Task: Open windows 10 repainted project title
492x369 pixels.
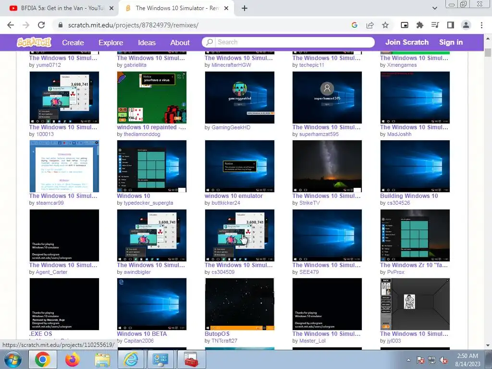Action: 151,127
